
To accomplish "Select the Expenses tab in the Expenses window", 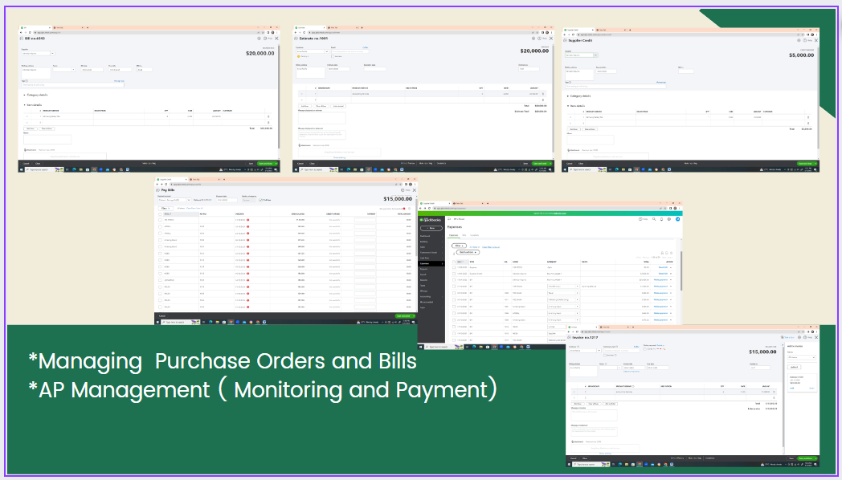I will click(454, 235).
